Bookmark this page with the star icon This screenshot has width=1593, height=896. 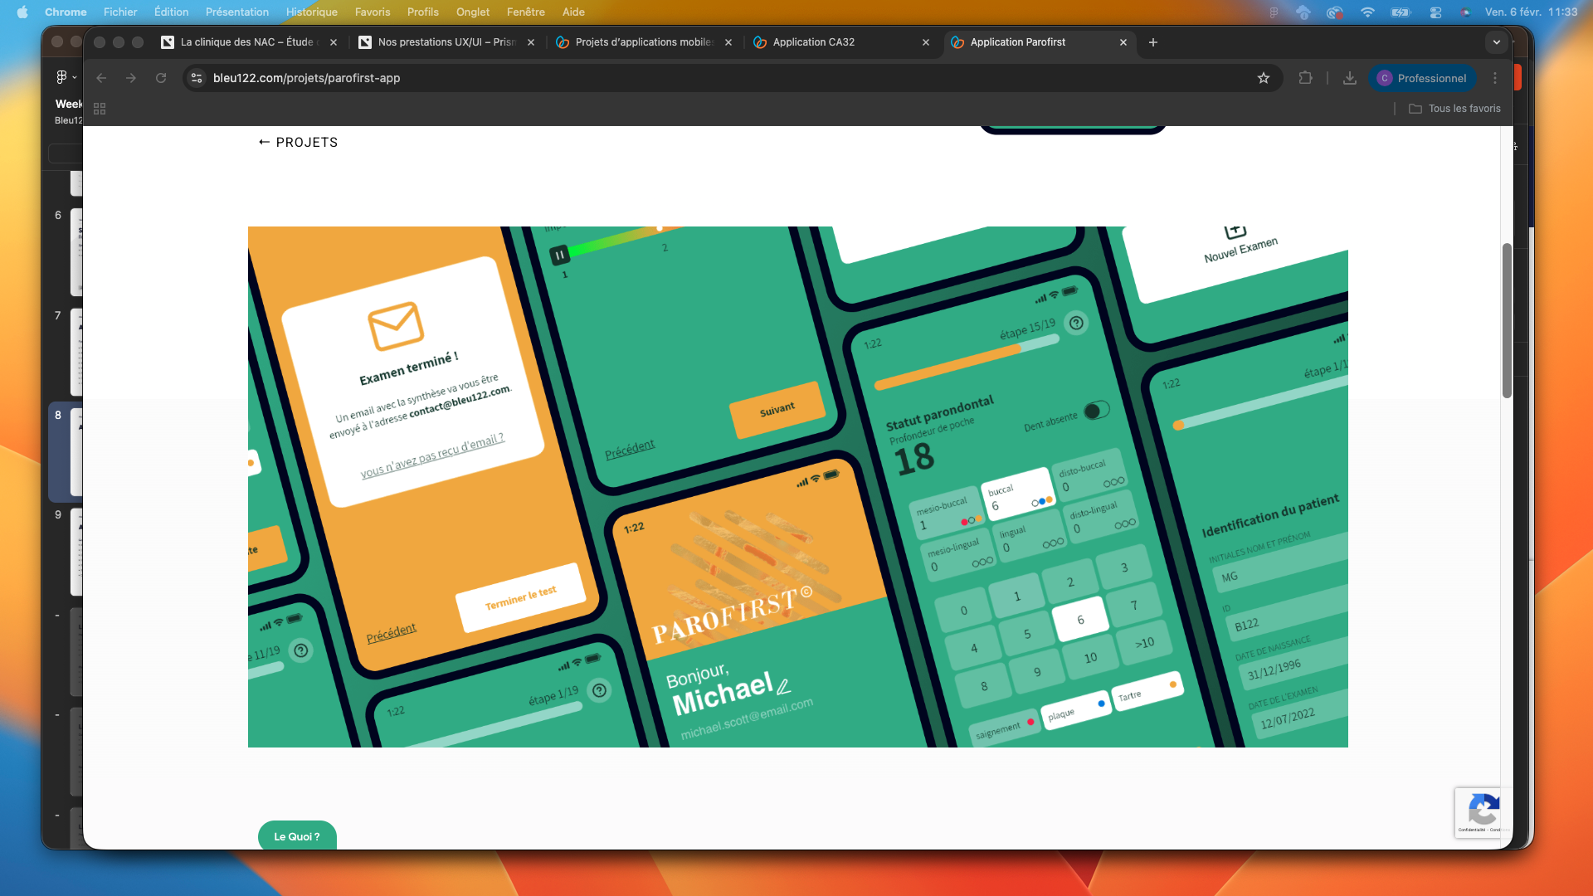[x=1263, y=78]
